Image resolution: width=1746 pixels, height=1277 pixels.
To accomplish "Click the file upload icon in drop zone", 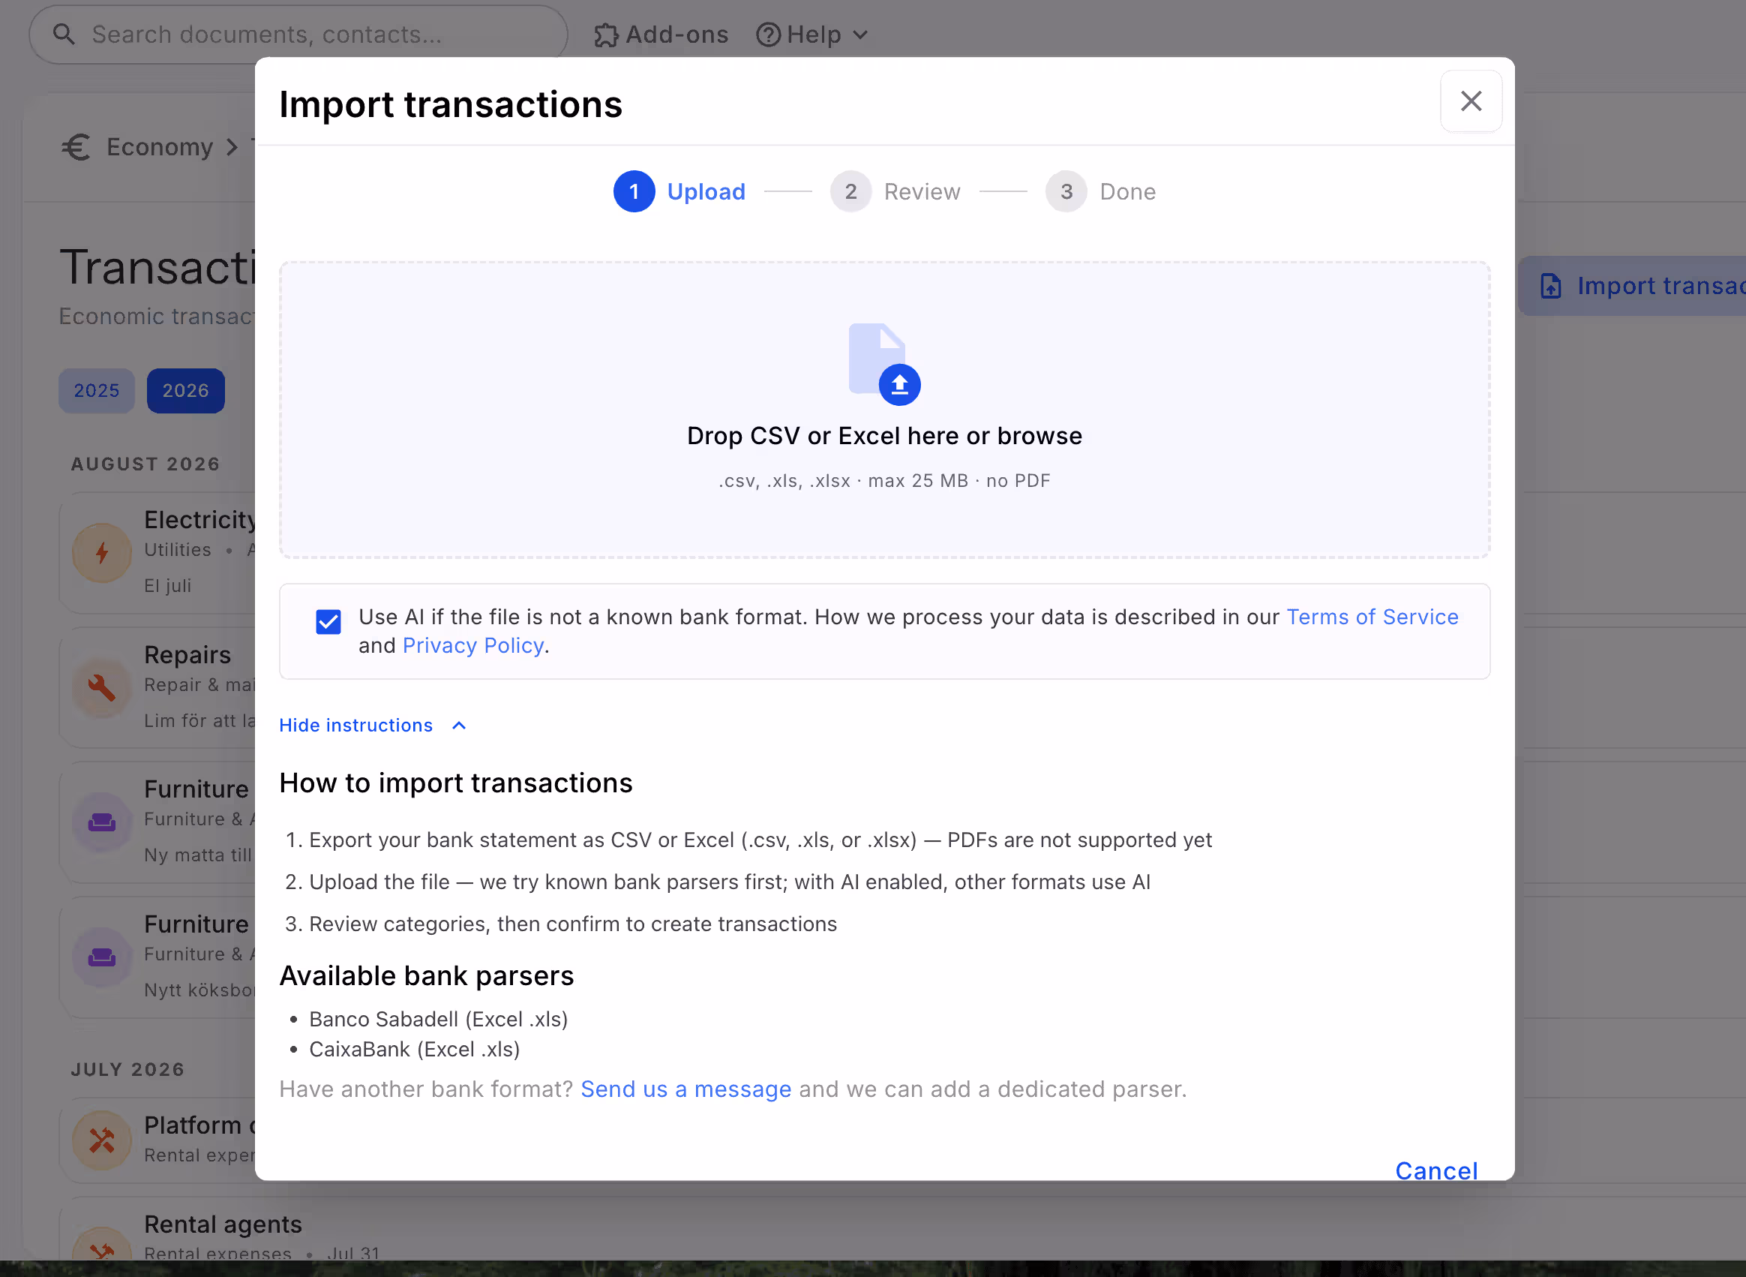I will pos(883,363).
